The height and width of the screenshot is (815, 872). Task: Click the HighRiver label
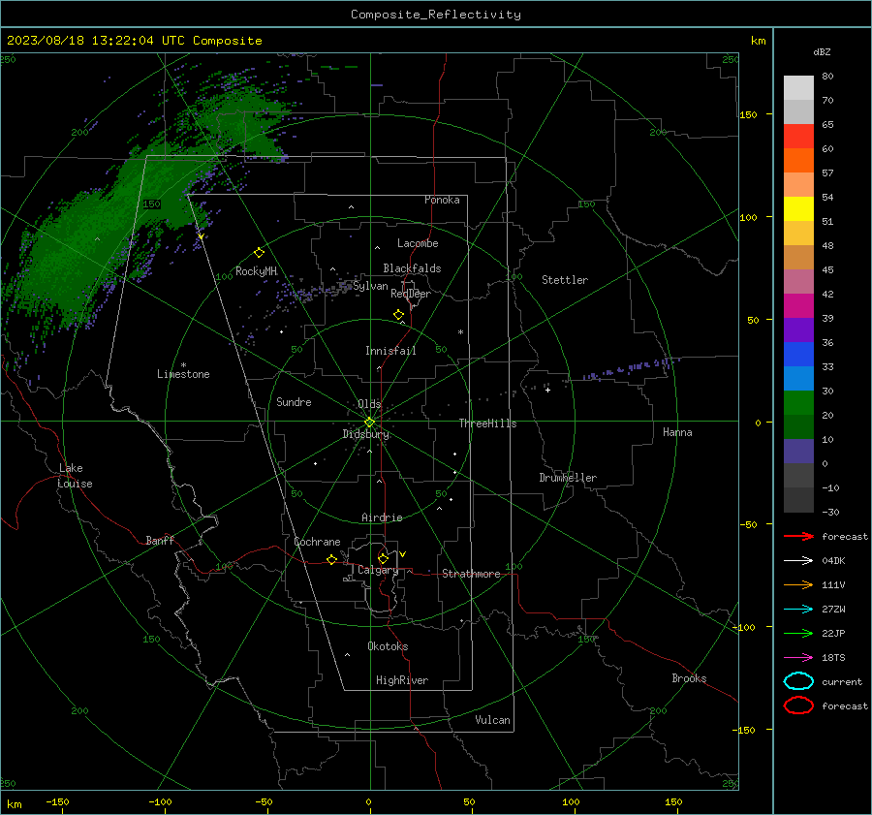402,680
